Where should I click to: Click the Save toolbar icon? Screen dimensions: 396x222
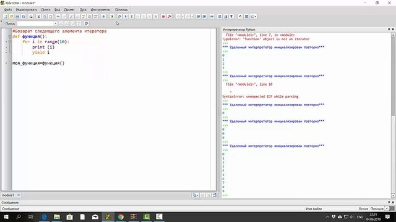point(17,17)
